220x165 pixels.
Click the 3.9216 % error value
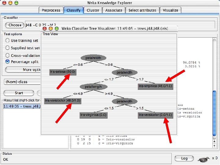pyautogui.click(x=193, y=66)
